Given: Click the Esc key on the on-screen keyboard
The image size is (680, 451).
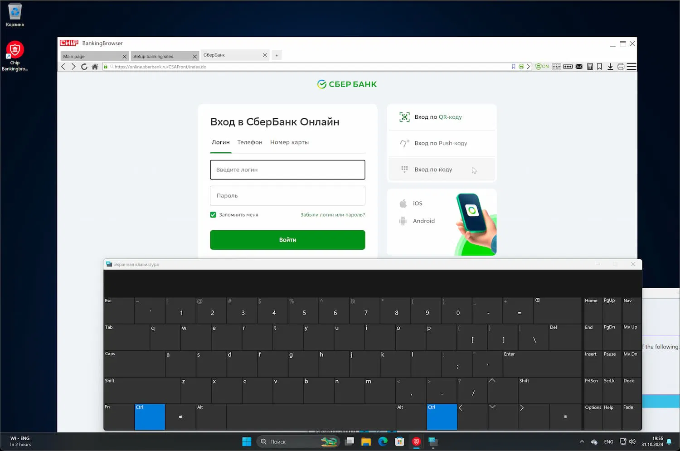Looking at the screenshot, I should [119, 310].
